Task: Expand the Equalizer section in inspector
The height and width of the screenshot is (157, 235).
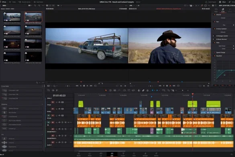Action: 219,56
